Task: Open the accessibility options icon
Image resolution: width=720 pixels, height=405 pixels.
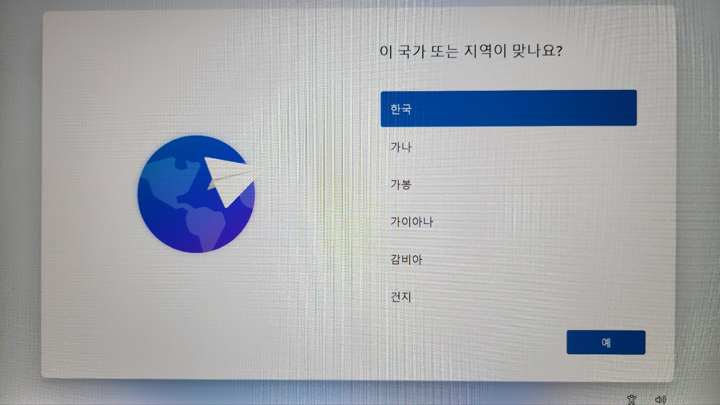Action: pyautogui.click(x=632, y=399)
